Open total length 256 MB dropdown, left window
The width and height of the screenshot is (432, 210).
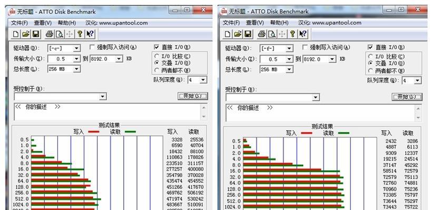(76, 69)
